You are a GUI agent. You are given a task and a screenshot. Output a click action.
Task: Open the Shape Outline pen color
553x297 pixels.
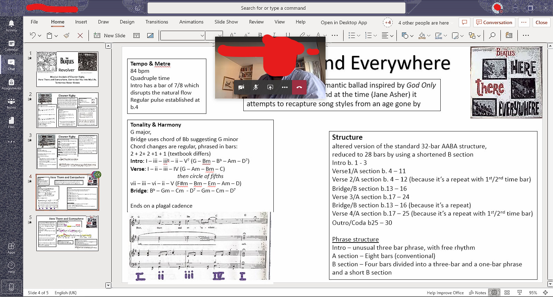click(439, 35)
